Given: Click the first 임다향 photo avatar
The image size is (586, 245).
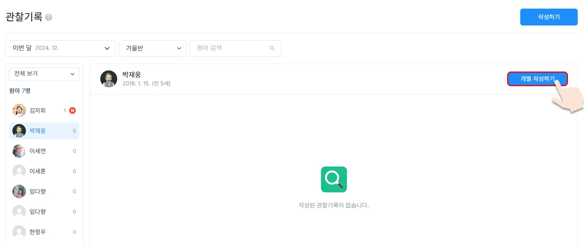Looking at the screenshot, I should coord(19,191).
